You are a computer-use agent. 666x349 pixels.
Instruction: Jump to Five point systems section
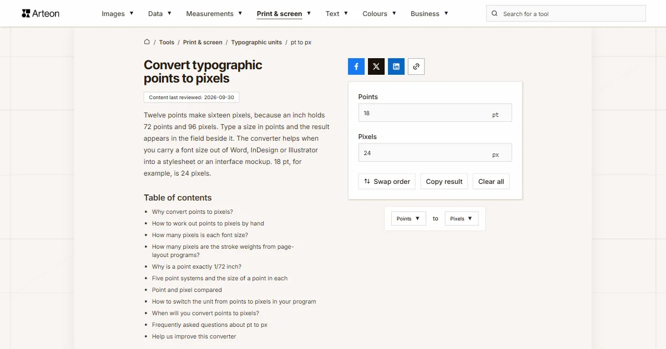coord(220,278)
